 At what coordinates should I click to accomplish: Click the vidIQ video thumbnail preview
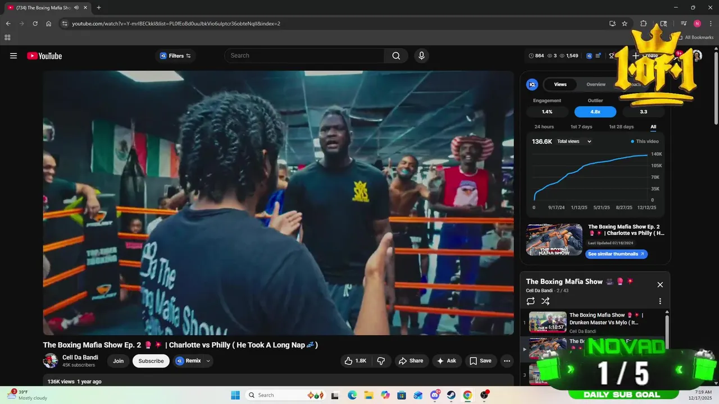tap(554, 240)
